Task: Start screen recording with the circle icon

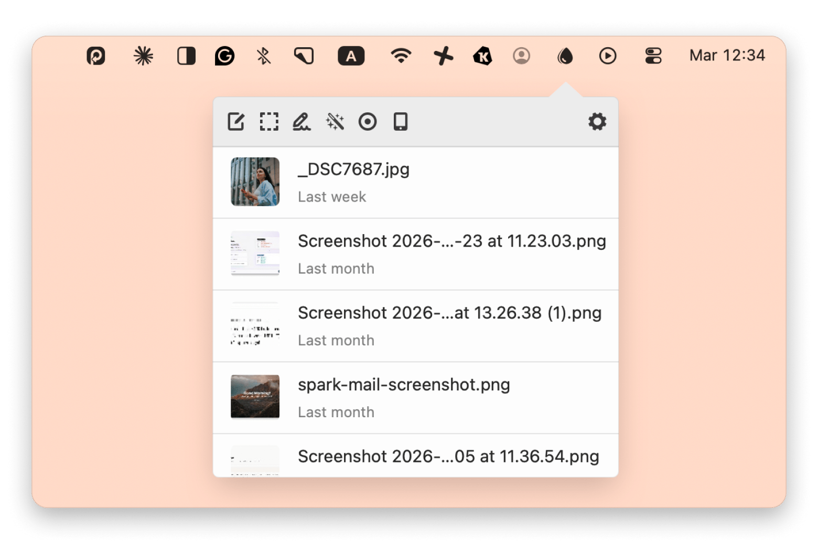Action: (368, 122)
